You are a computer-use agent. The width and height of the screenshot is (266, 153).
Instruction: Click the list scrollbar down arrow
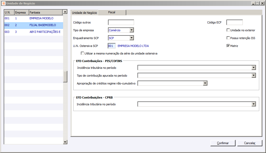tap(65, 142)
